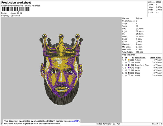Screen dimensions: 163x126
Task: Click the white swatch beside stitch count 899
Action: coord(128,70)
